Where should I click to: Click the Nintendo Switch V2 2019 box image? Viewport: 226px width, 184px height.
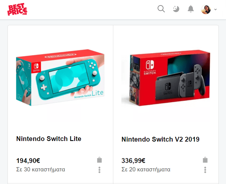pyautogui.click(x=166, y=78)
